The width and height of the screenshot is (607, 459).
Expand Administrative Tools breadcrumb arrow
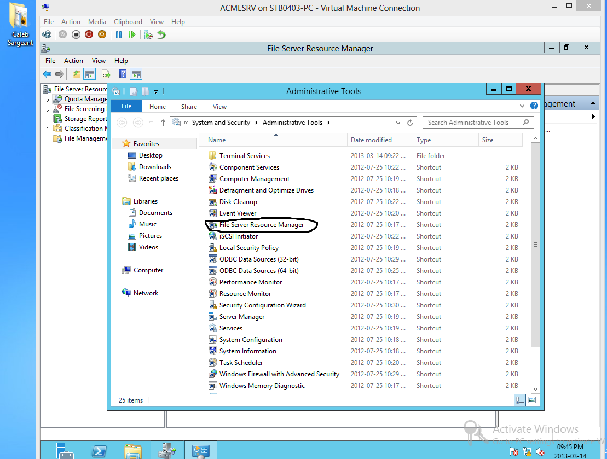[x=329, y=123]
